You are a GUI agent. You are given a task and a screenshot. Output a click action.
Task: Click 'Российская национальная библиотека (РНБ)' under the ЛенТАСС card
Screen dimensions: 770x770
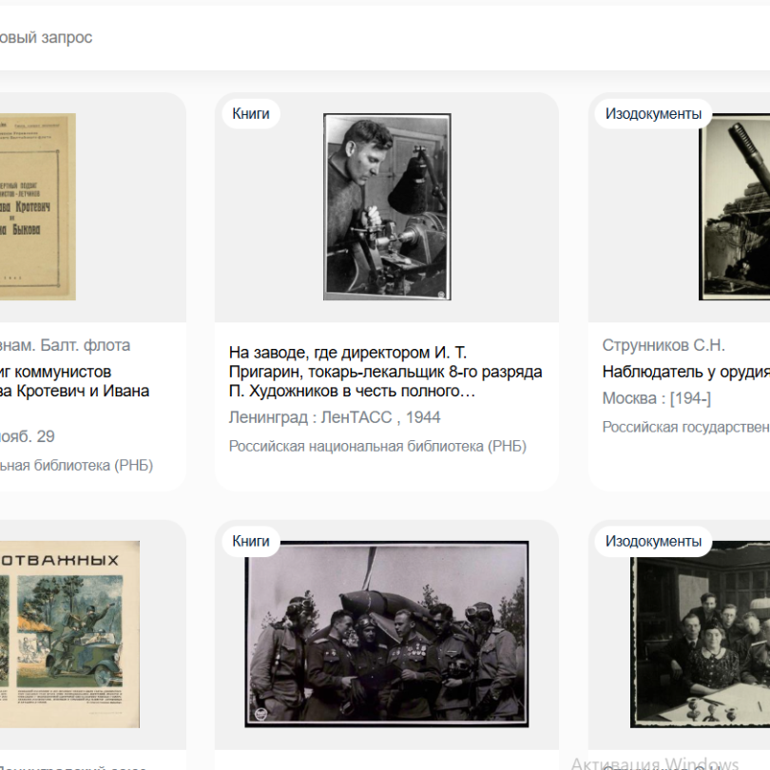tap(377, 447)
